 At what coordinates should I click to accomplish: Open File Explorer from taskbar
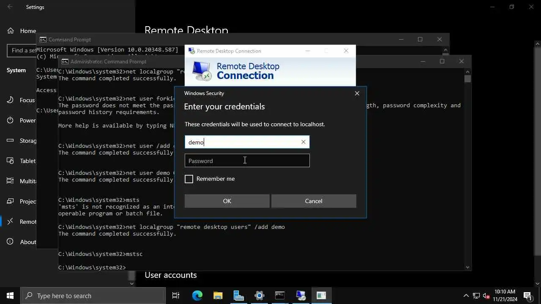click(218, 296)
